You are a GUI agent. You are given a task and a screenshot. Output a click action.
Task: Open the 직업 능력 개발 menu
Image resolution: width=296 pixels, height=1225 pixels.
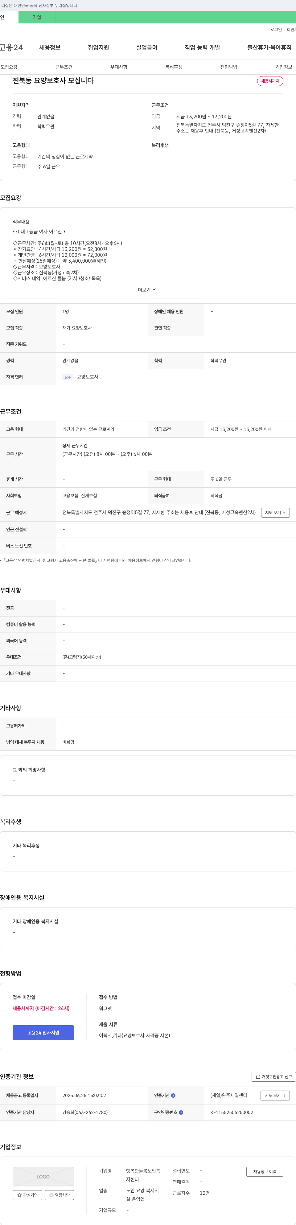point(202,47)
